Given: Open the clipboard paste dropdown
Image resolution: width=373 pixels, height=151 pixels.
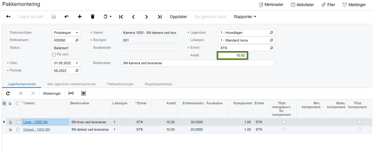Looking at the screenshot, I should click(x=108, y=17).
